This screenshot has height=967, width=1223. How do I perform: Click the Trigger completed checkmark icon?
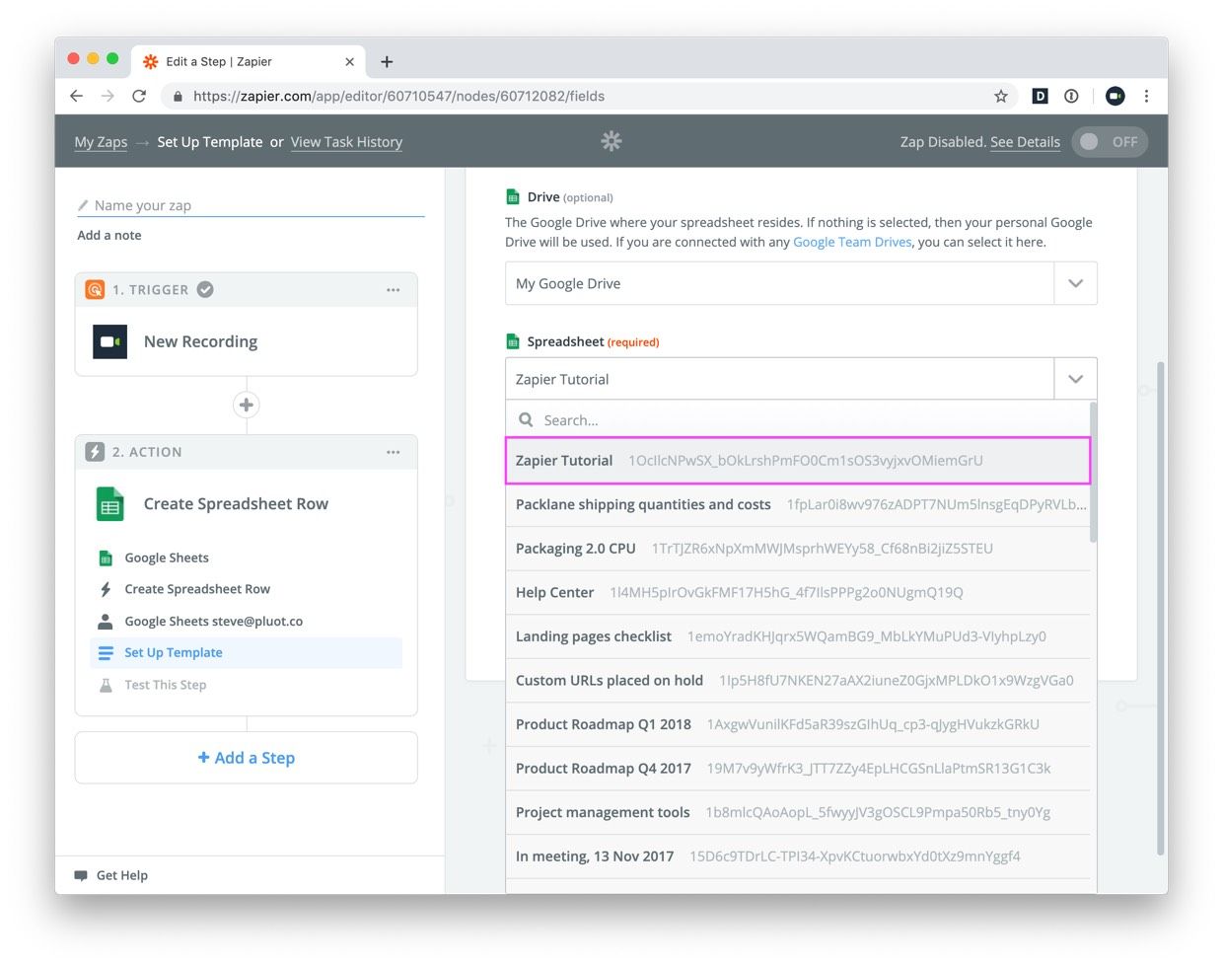coord(205,289)
